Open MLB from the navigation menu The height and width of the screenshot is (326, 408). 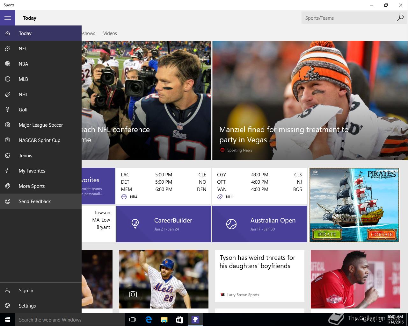click(x=41, y=79)
